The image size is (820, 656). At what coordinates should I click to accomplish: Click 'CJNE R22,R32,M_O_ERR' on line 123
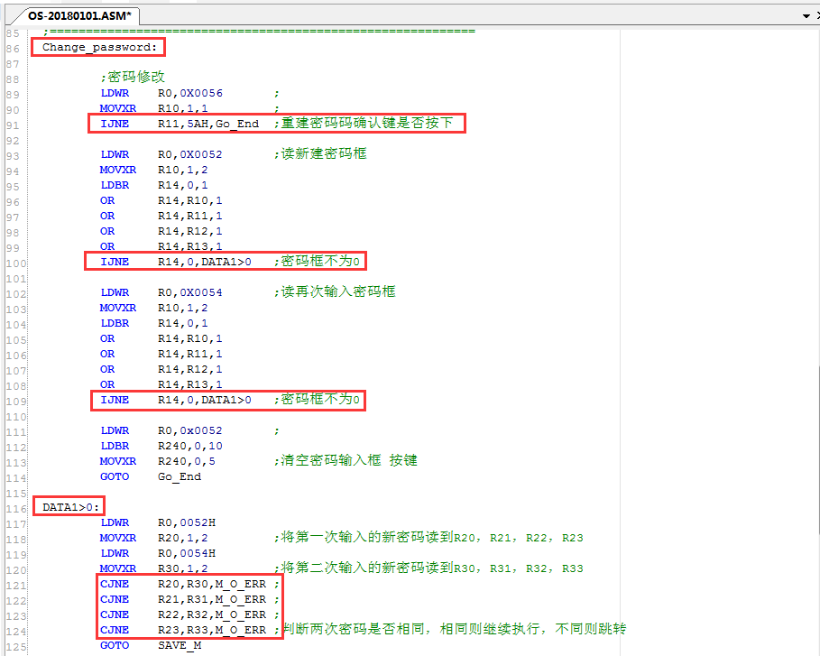183,614
